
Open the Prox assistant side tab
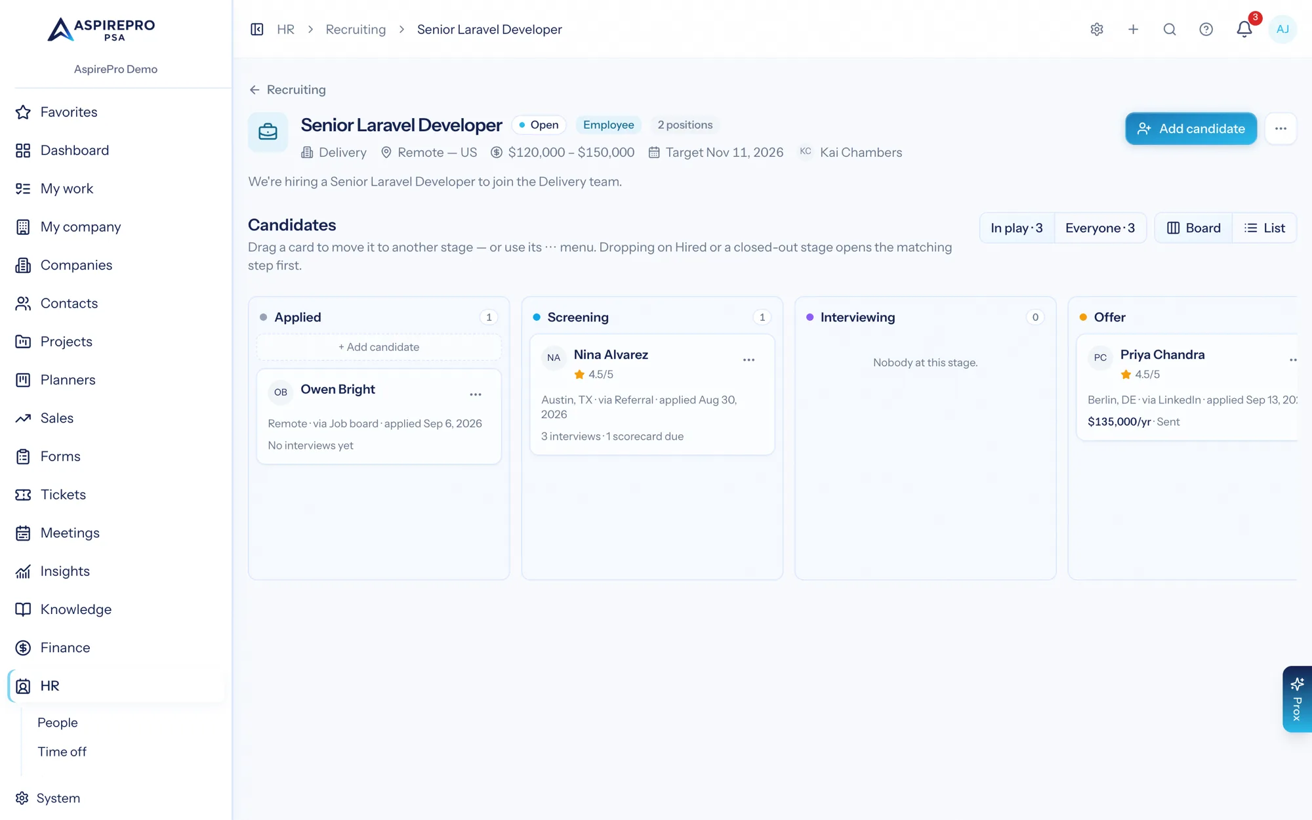1297,699
